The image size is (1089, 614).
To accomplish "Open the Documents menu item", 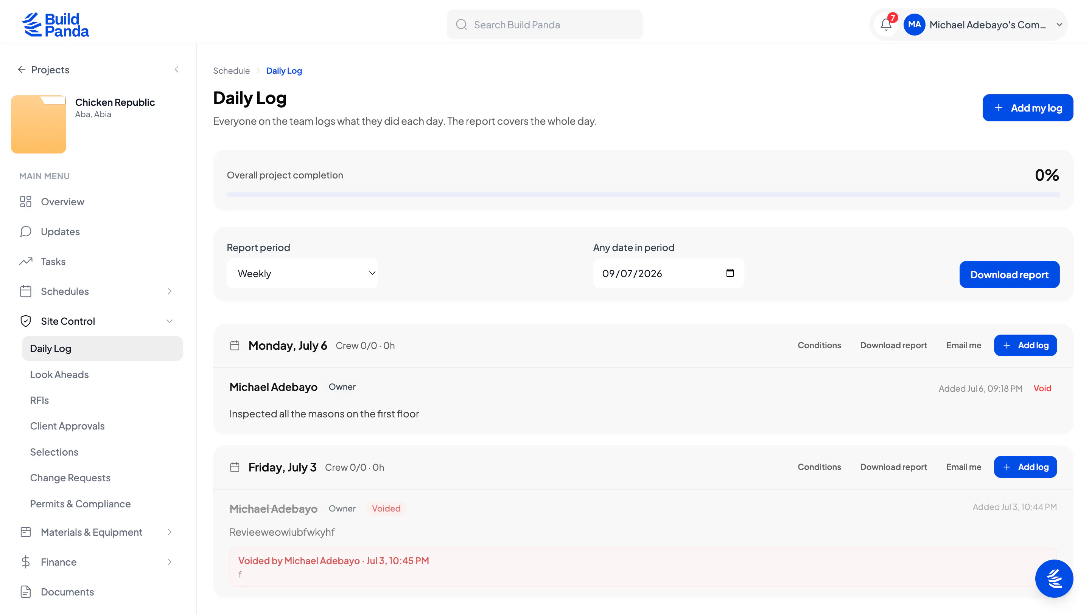I will (67, 592).
